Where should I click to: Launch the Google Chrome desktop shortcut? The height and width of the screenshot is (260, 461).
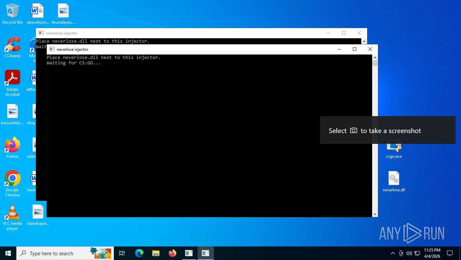click(13, 183)
